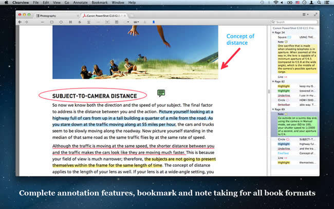Enter full screen with the expand arrows icon
Screen dimensions: 334x209
[316, 14]
